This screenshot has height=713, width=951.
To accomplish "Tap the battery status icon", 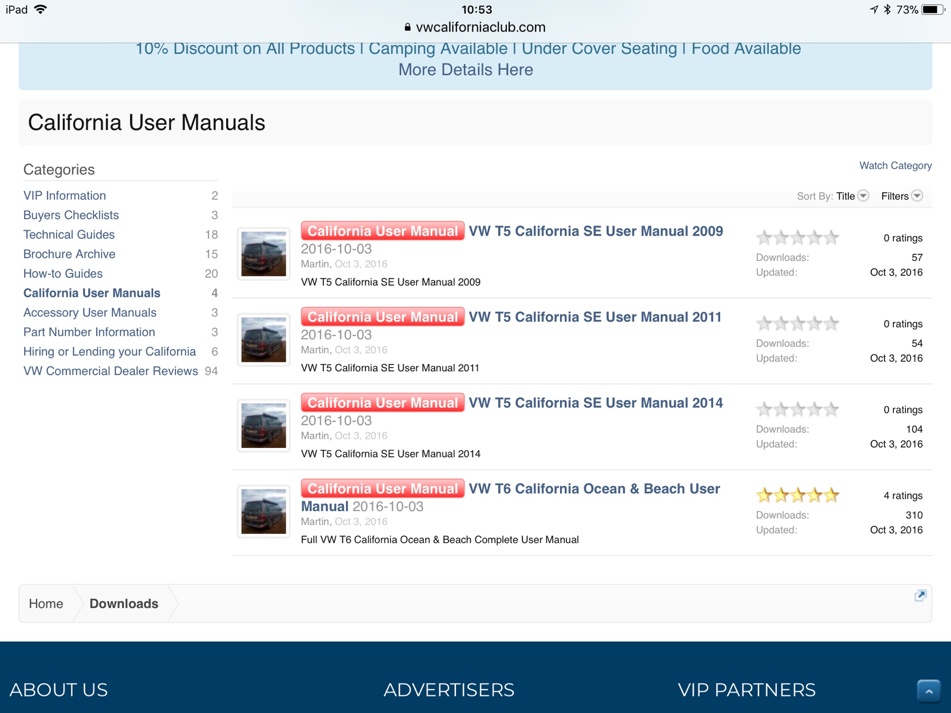I will click(933, 10).
